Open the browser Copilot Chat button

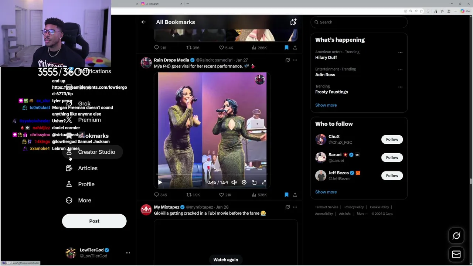tap(465, 11)
